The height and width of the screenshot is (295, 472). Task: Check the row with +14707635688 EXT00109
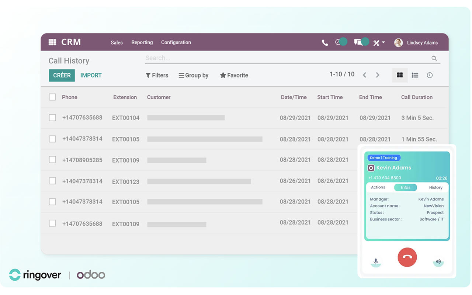[x=52, y=223]
